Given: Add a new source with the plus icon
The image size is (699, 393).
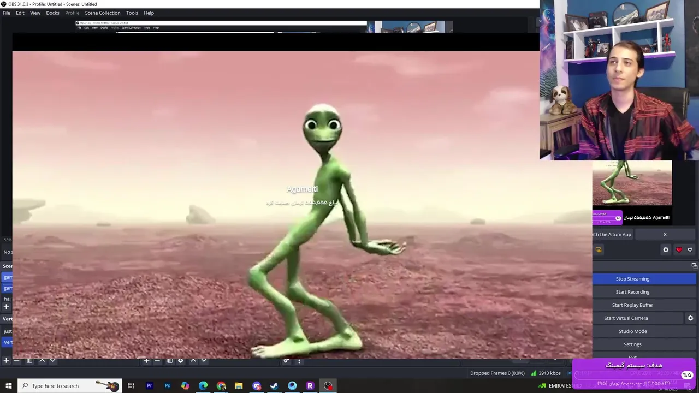Looking at the screenshot, I should [146, 360].
